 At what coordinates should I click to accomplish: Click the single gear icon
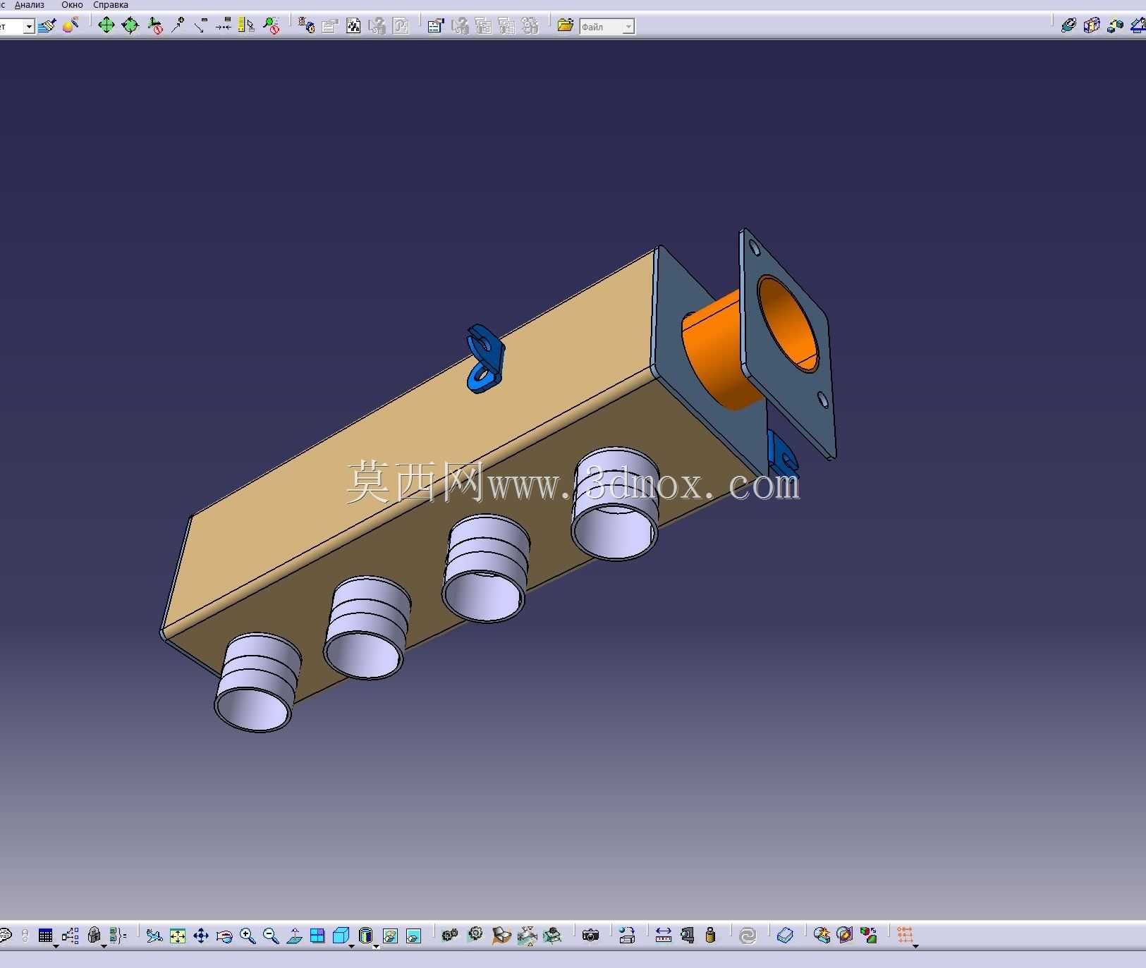click(476, 935)
